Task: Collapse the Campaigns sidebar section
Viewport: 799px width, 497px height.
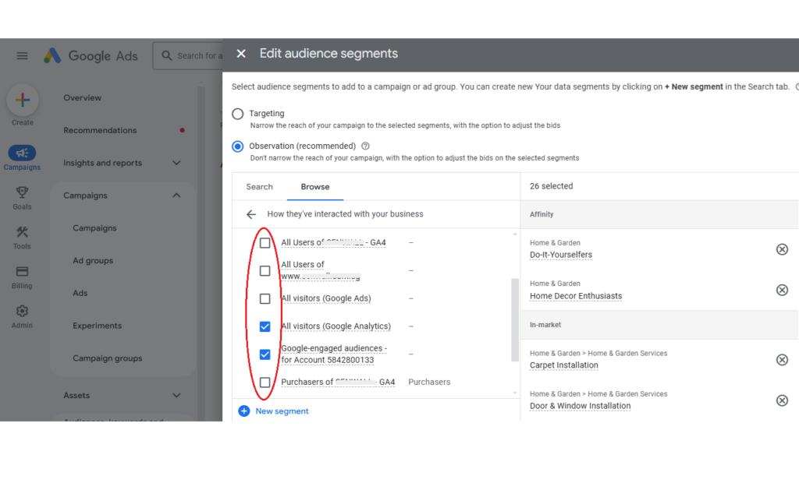Action: coord(176,196)
